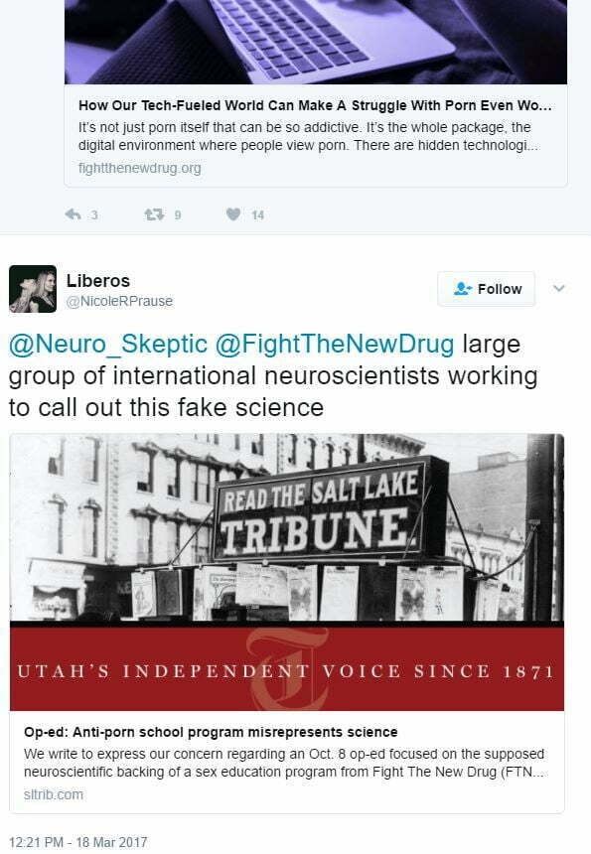Open the 12:21 PM - 18 Mar 2017 timestamp

point(78,842)
